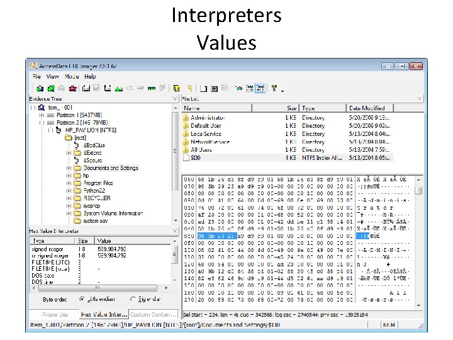Open the View menu

tap(53, 77)
